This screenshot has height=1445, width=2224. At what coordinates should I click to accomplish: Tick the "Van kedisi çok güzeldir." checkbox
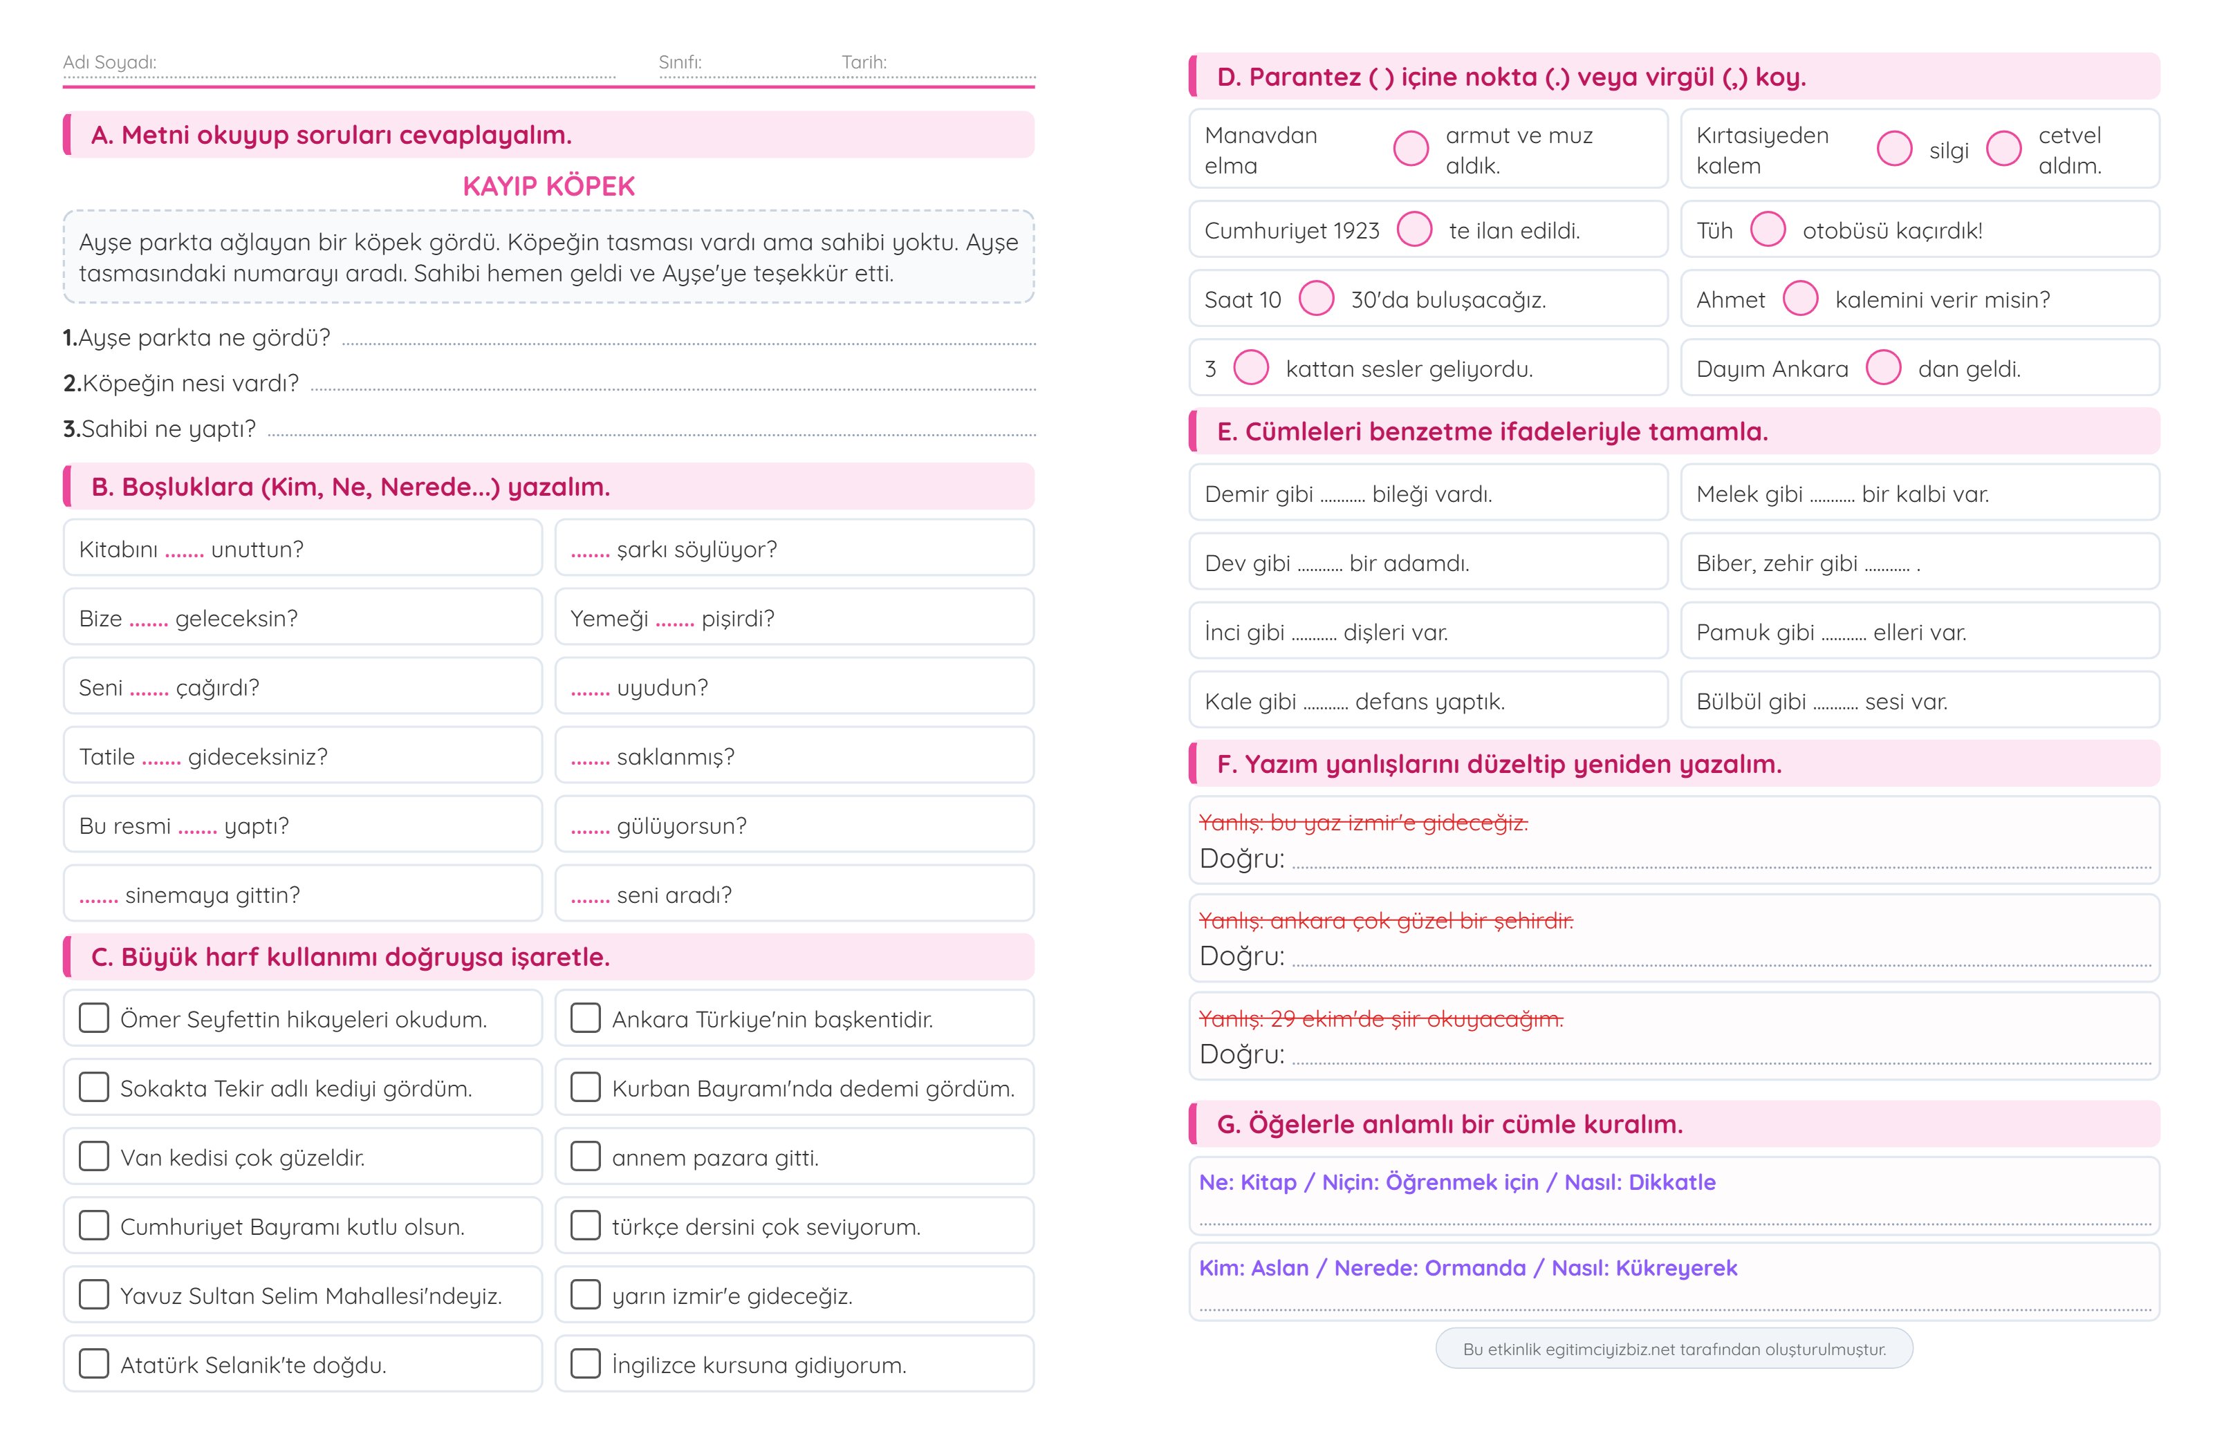point(93,1155)
